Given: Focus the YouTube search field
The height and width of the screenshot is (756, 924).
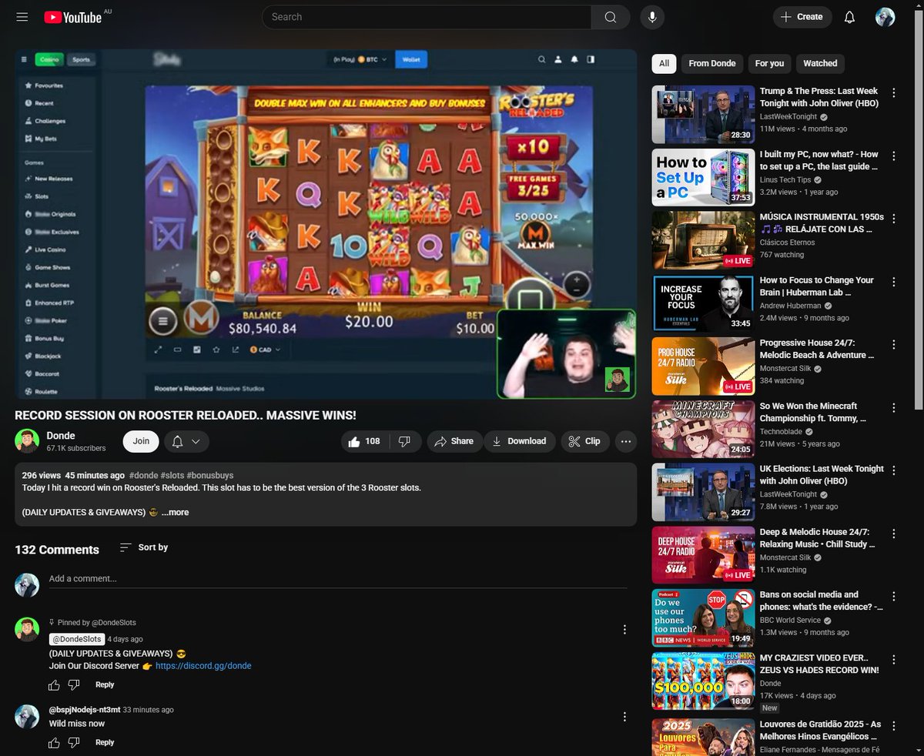Looking at the screenshot, I should coord(427,17).
